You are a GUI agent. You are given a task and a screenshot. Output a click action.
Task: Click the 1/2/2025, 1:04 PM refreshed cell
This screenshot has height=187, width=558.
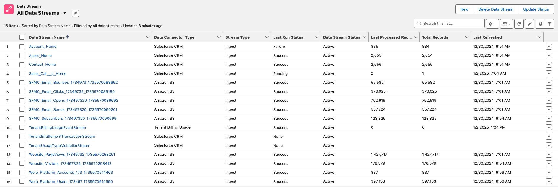point(489,127)
